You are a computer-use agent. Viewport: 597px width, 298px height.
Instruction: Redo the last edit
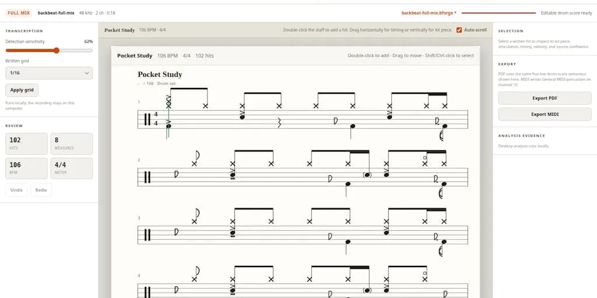pyautogui.click(x=41, y=190)
